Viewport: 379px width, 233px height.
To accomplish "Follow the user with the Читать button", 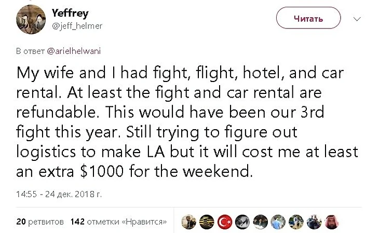I will [308, 18].
